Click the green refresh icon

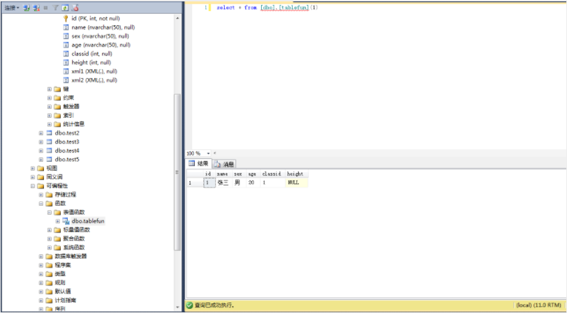click(x=65, y=7)
